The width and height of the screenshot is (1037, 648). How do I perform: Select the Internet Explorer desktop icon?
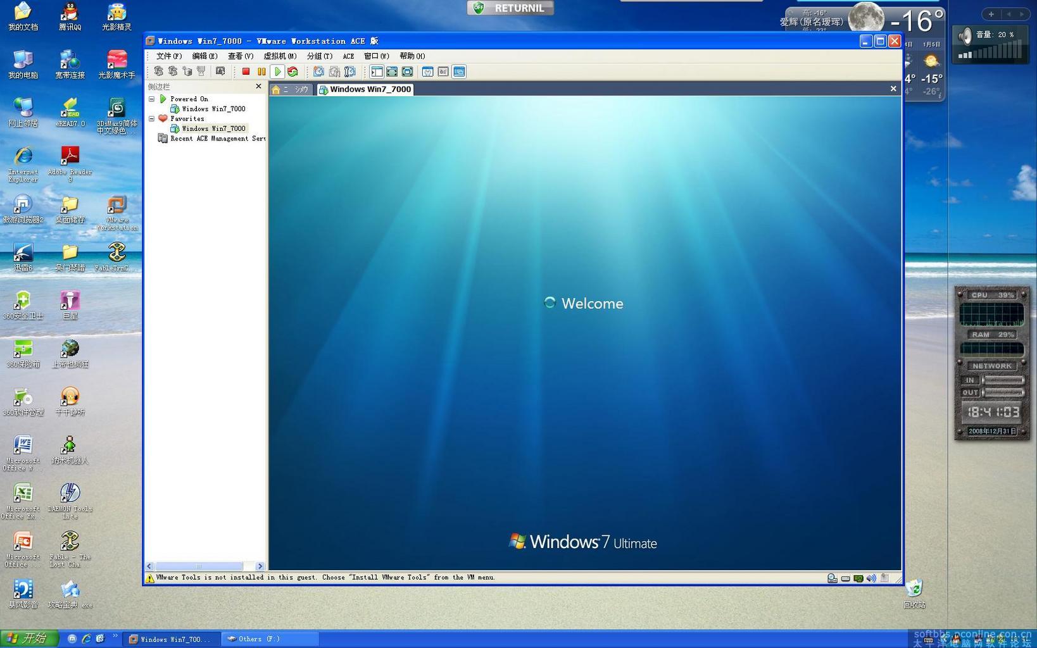23,165
